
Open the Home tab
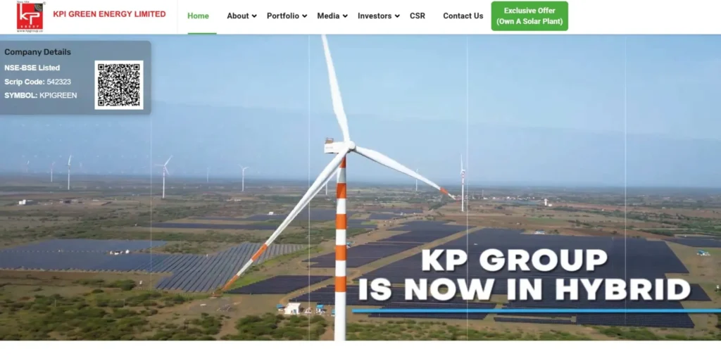(x=198, y=16)
